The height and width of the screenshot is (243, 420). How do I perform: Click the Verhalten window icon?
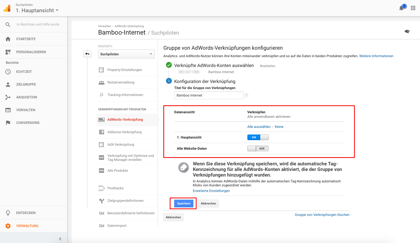click(8, 110)
